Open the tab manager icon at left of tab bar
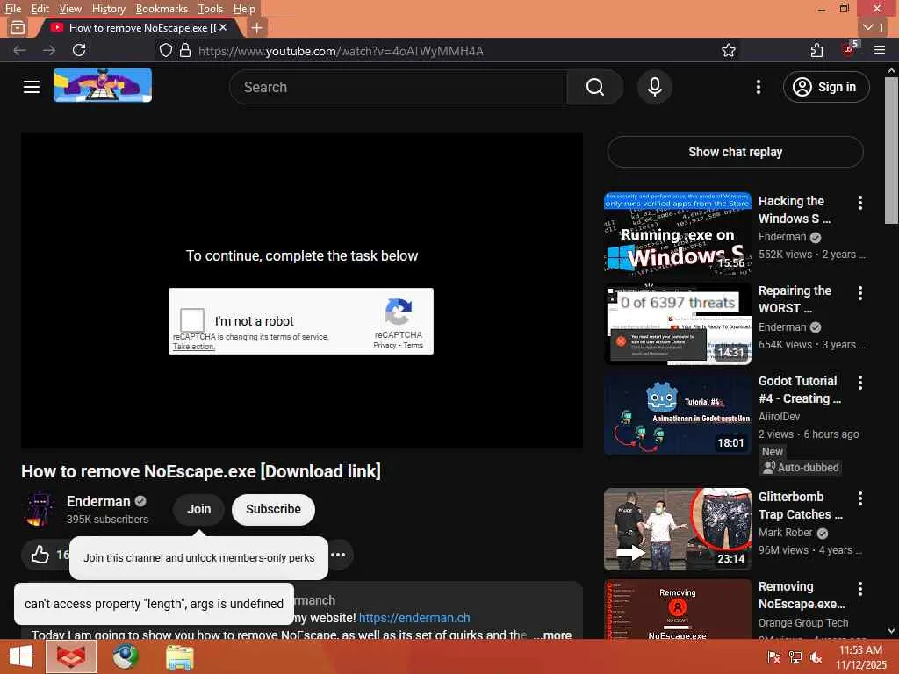 pyautogui.click(x=18, y=27)
